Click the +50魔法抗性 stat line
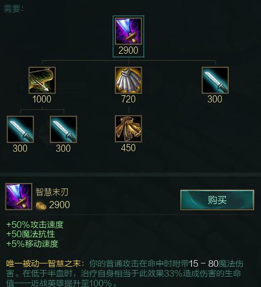This screenshot has width=261, height=287. click(x=31, y=234)
